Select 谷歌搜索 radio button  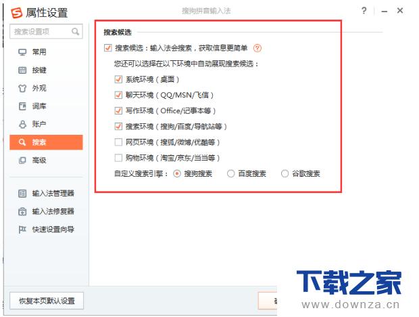click(285, 174)
